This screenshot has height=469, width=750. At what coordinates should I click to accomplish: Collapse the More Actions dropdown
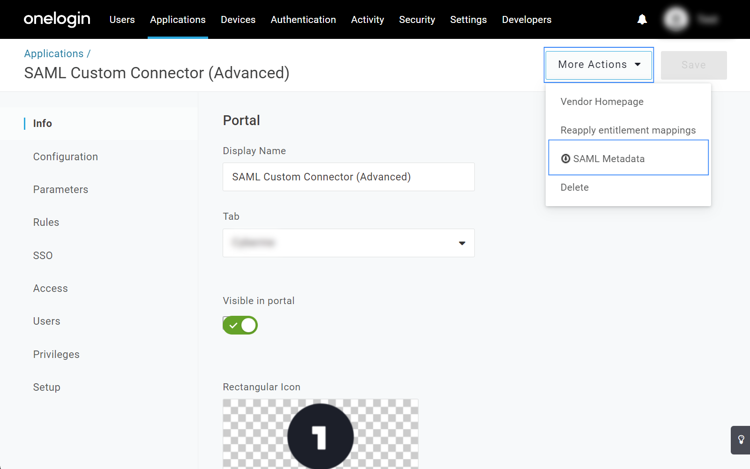pyautogui.click(x=599, y=65)
